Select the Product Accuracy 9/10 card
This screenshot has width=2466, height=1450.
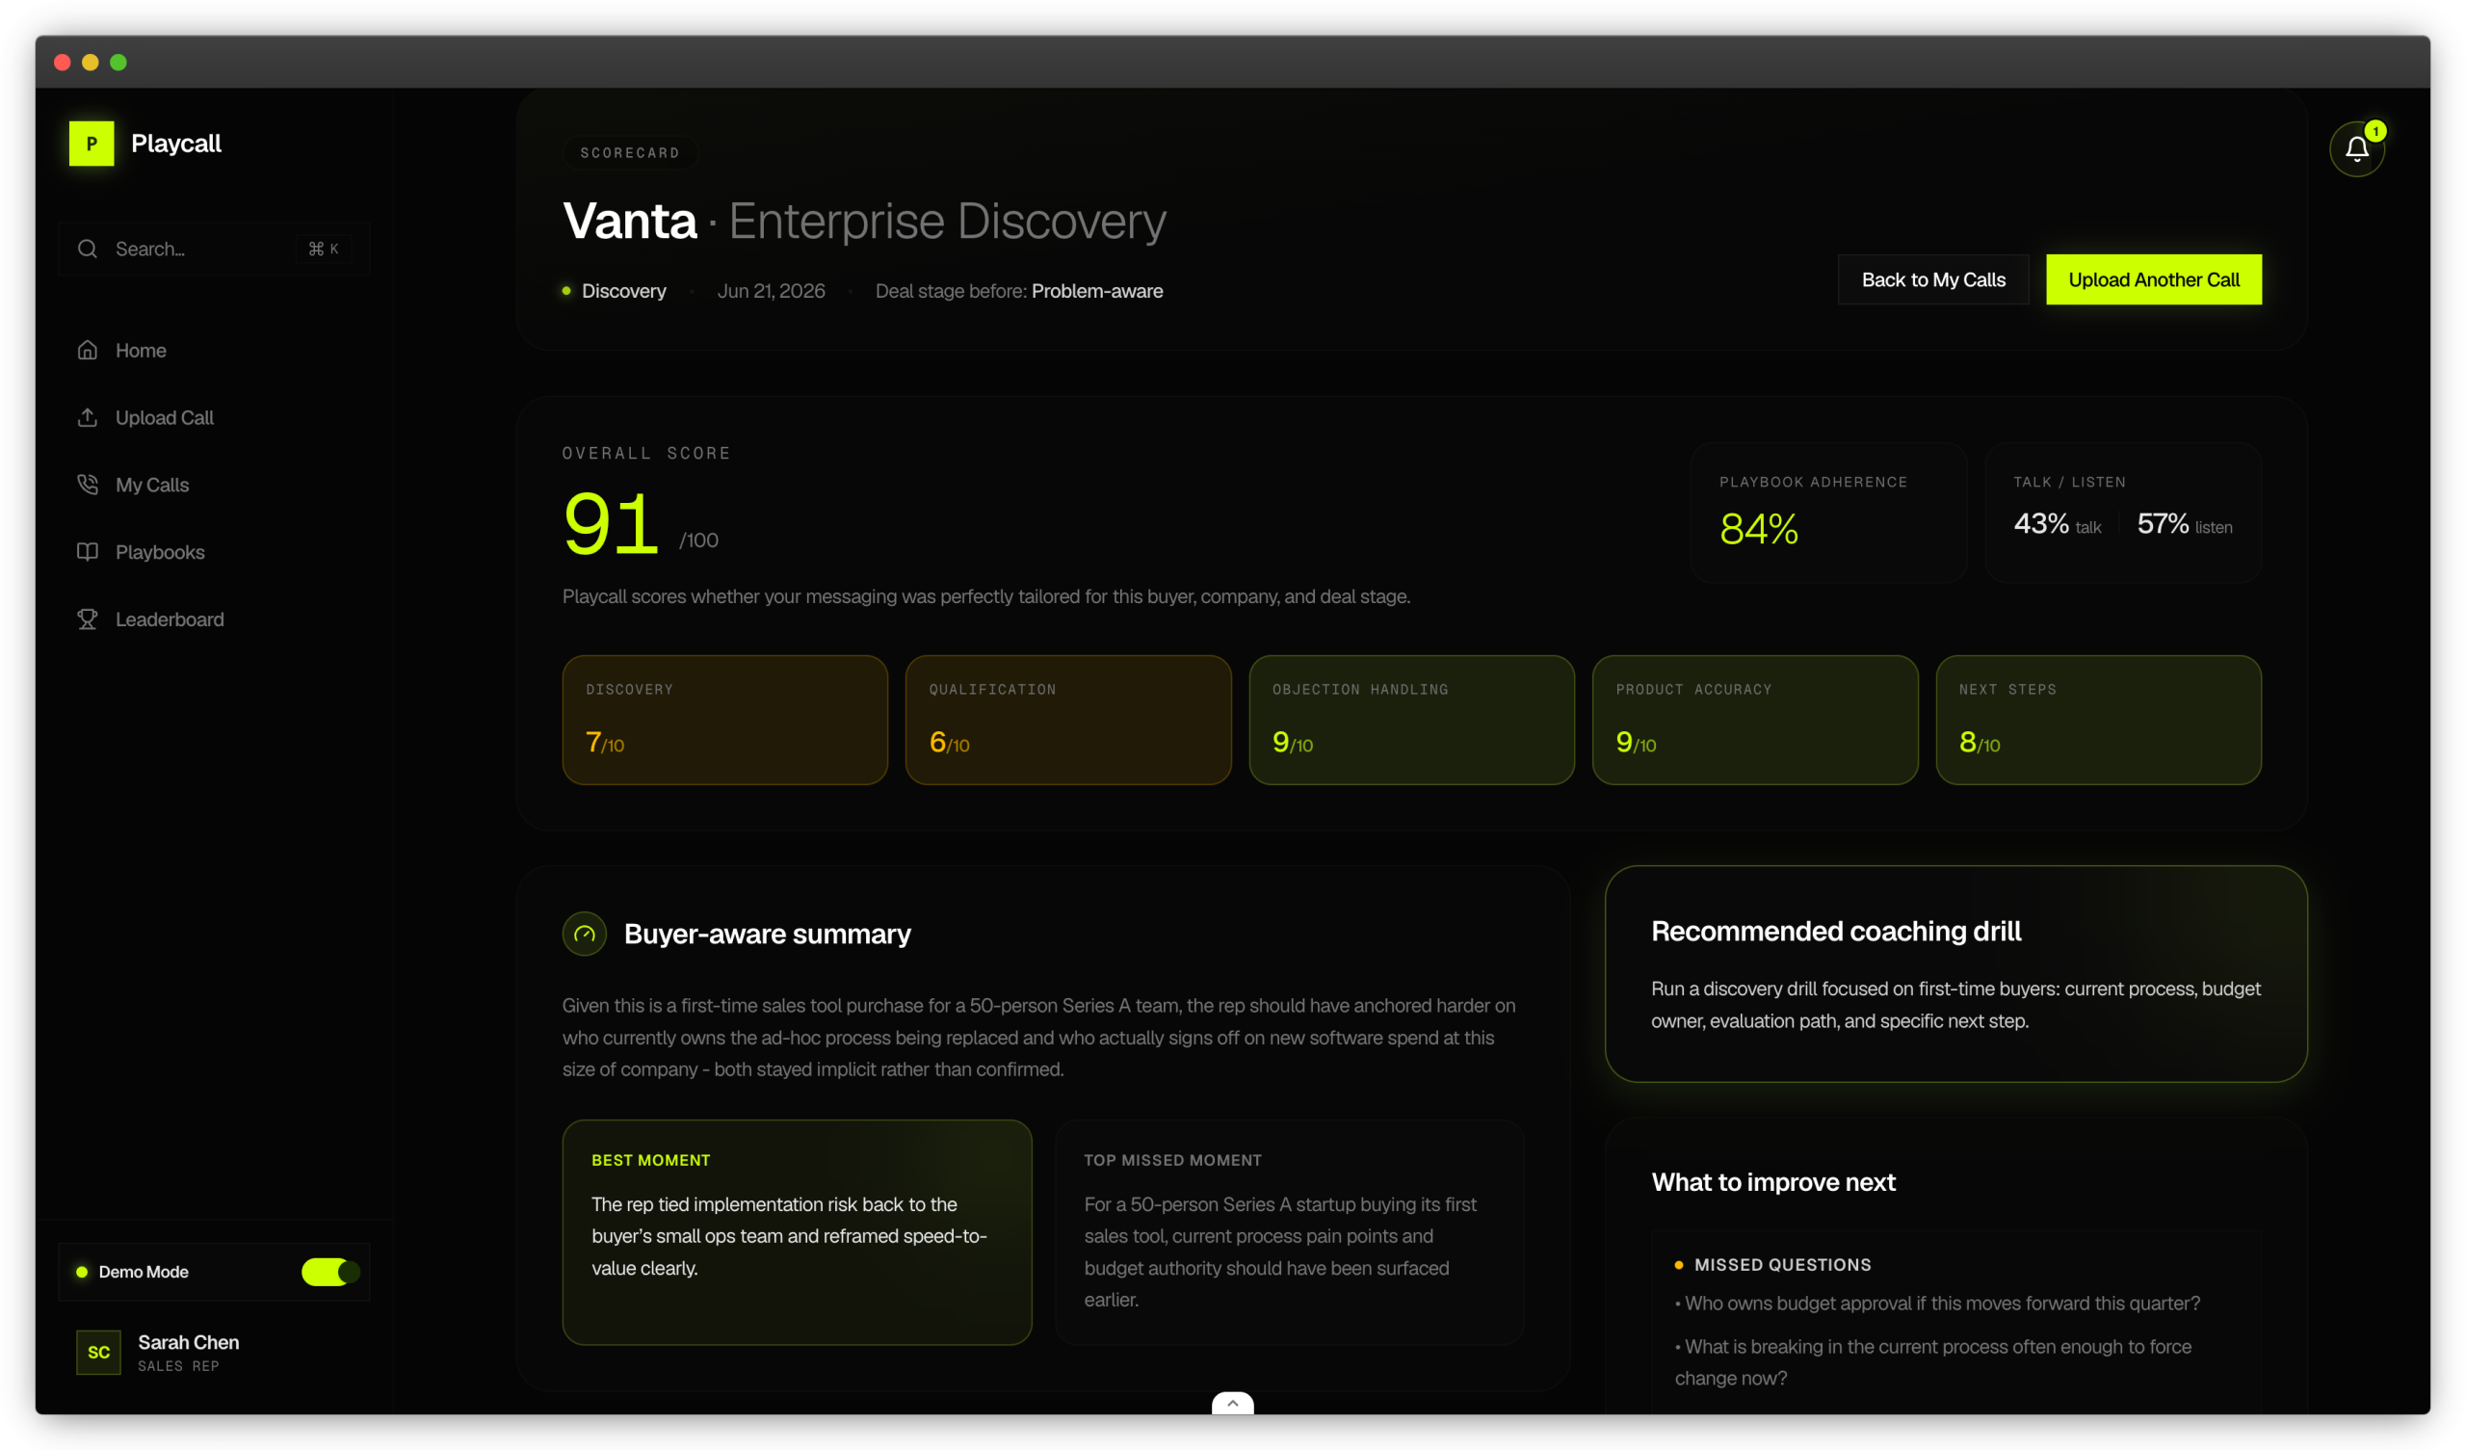(x=1754, y=720)
